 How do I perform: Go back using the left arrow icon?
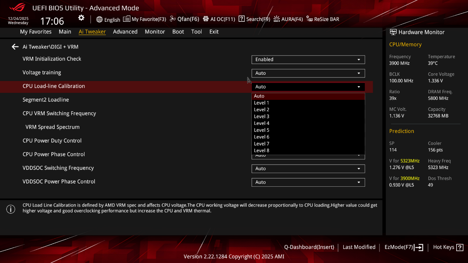click(x=15, y=47)
